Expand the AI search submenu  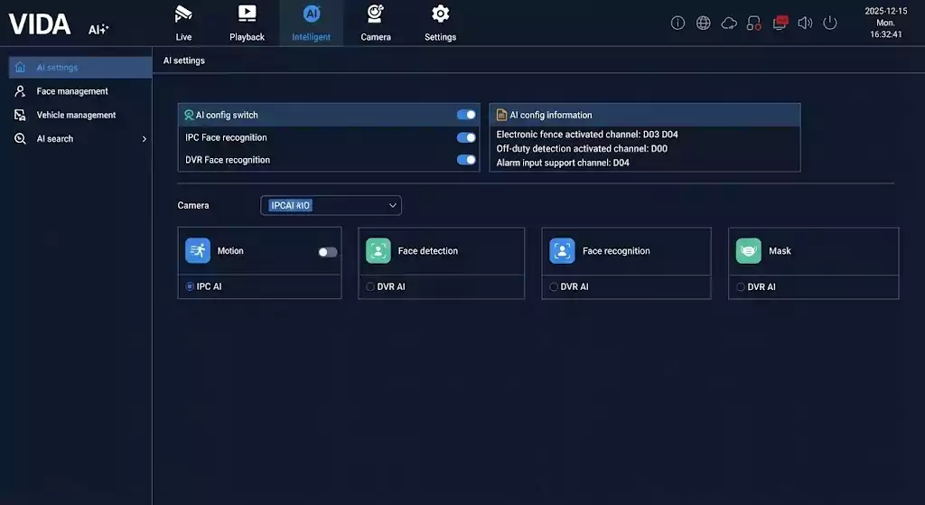144,139
